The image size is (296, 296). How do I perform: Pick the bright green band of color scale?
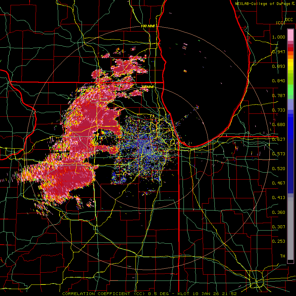(x=290, y=90)
